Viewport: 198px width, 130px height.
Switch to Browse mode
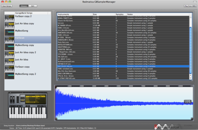click(x=24, y=6)
